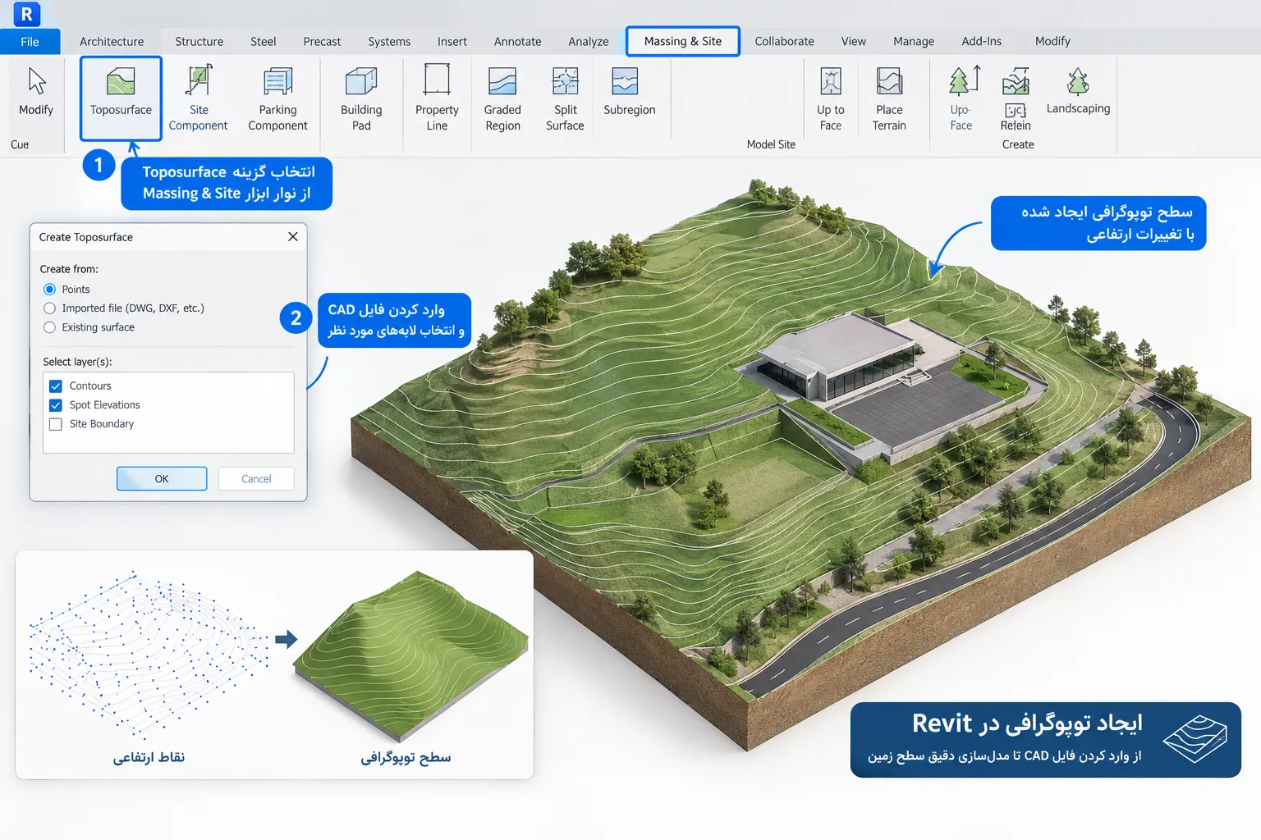Viewport: 1261px width, 840px height.
Task: Choose the Parking Component tool
Action: (x=277, y=98)
